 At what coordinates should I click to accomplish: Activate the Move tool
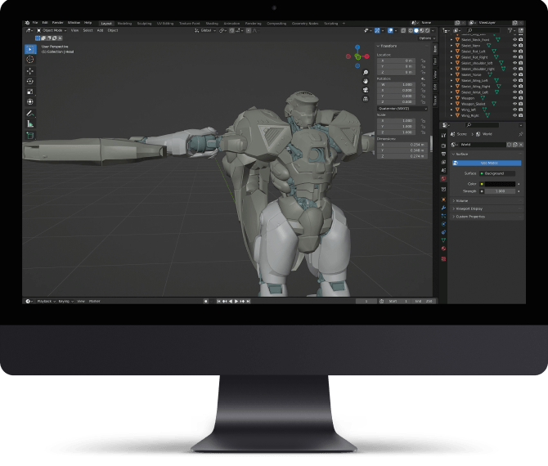pos(30,71)
